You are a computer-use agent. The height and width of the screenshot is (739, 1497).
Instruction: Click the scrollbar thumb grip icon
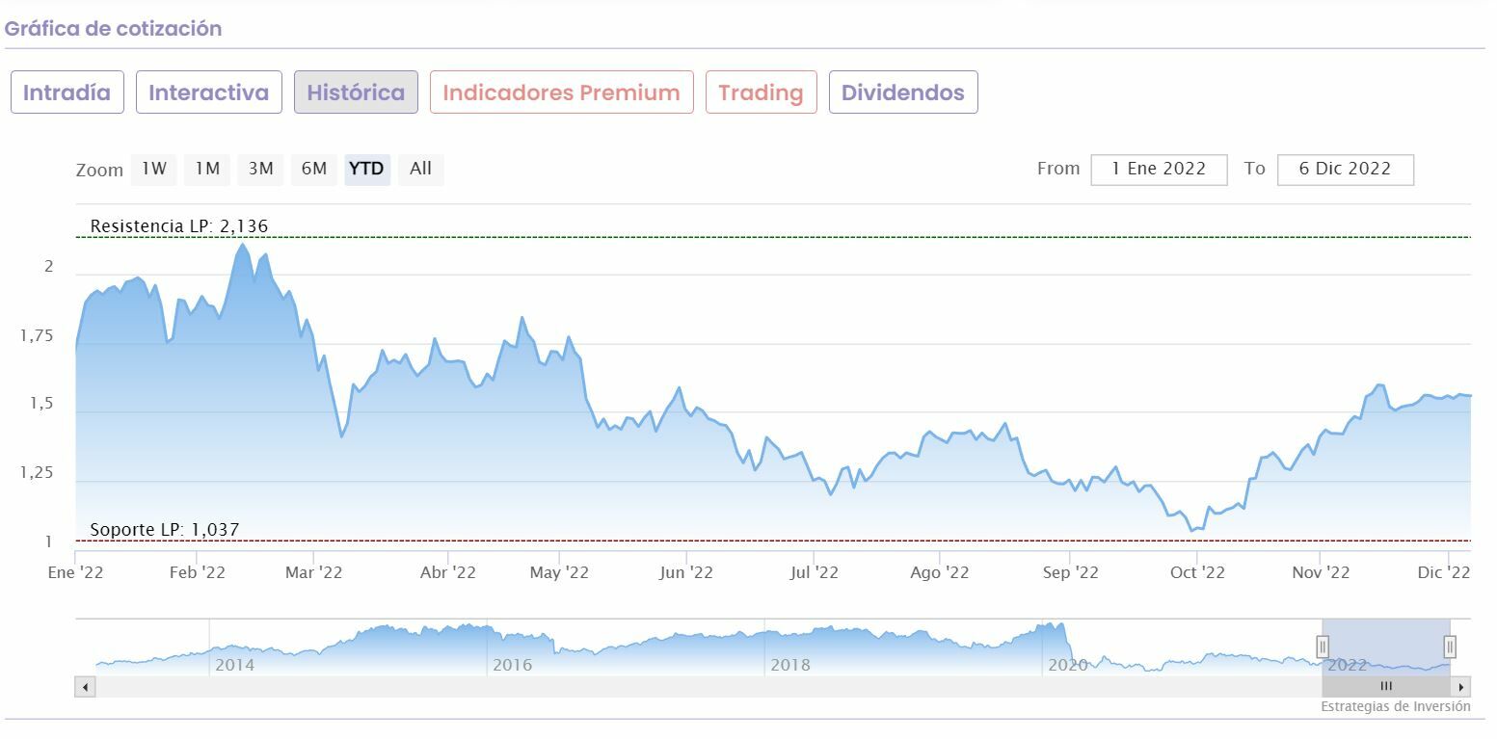click(1386, 687)
